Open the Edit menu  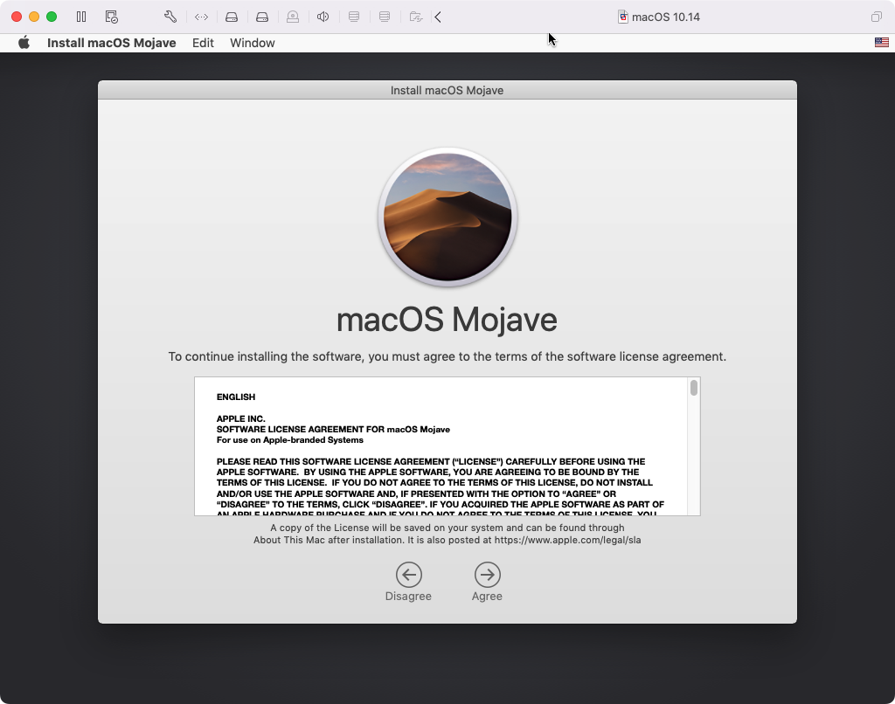(x=203, y=43)
